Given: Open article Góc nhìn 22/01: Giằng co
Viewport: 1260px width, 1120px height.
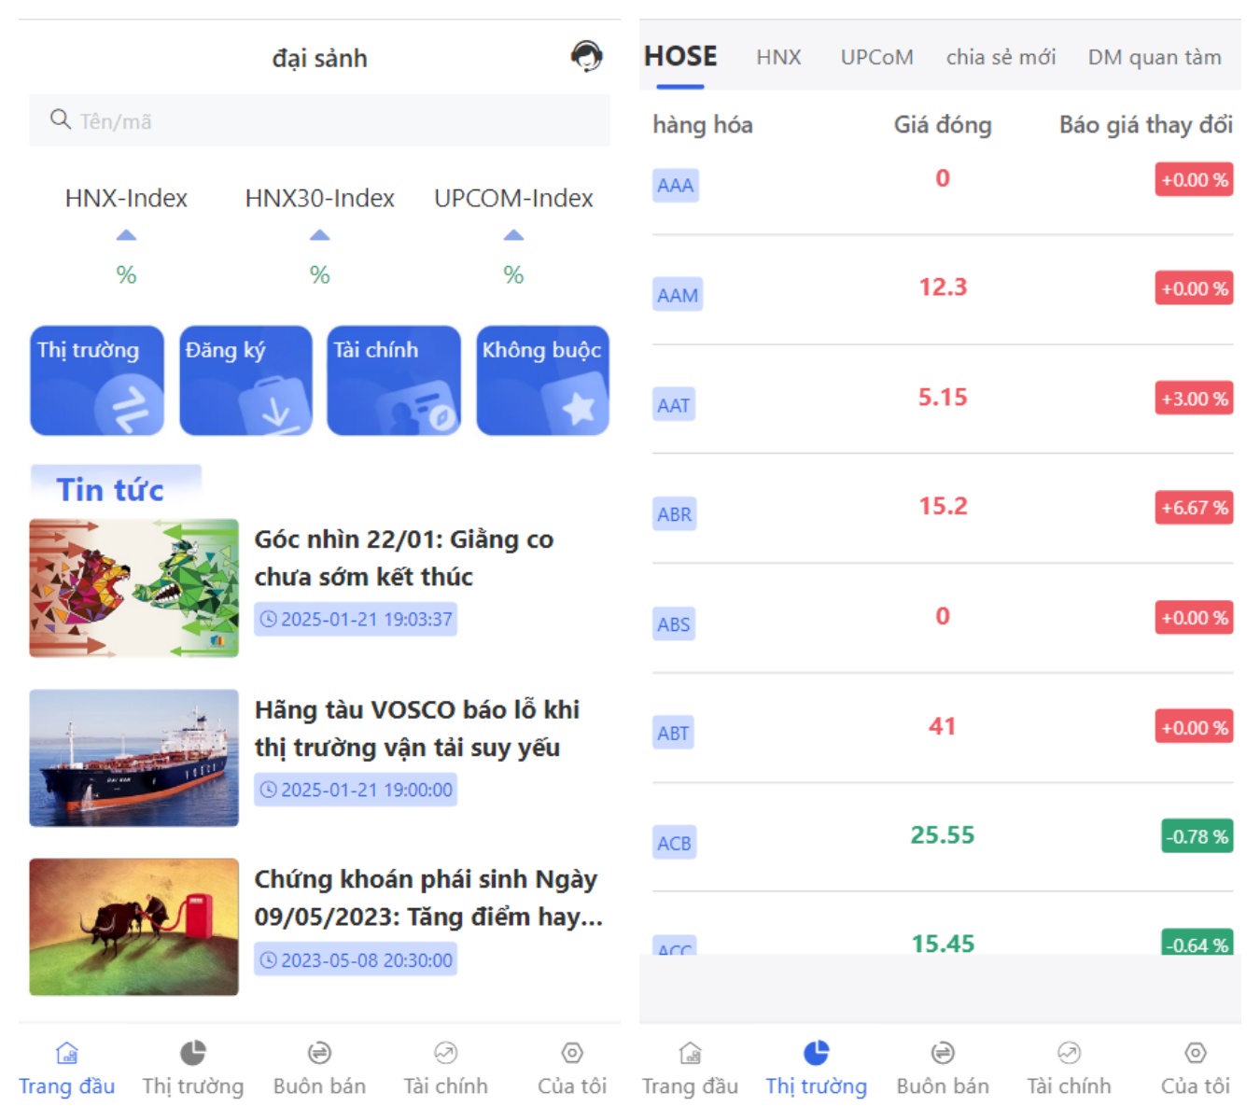Looking at the screenshot, I should (404, 557).
